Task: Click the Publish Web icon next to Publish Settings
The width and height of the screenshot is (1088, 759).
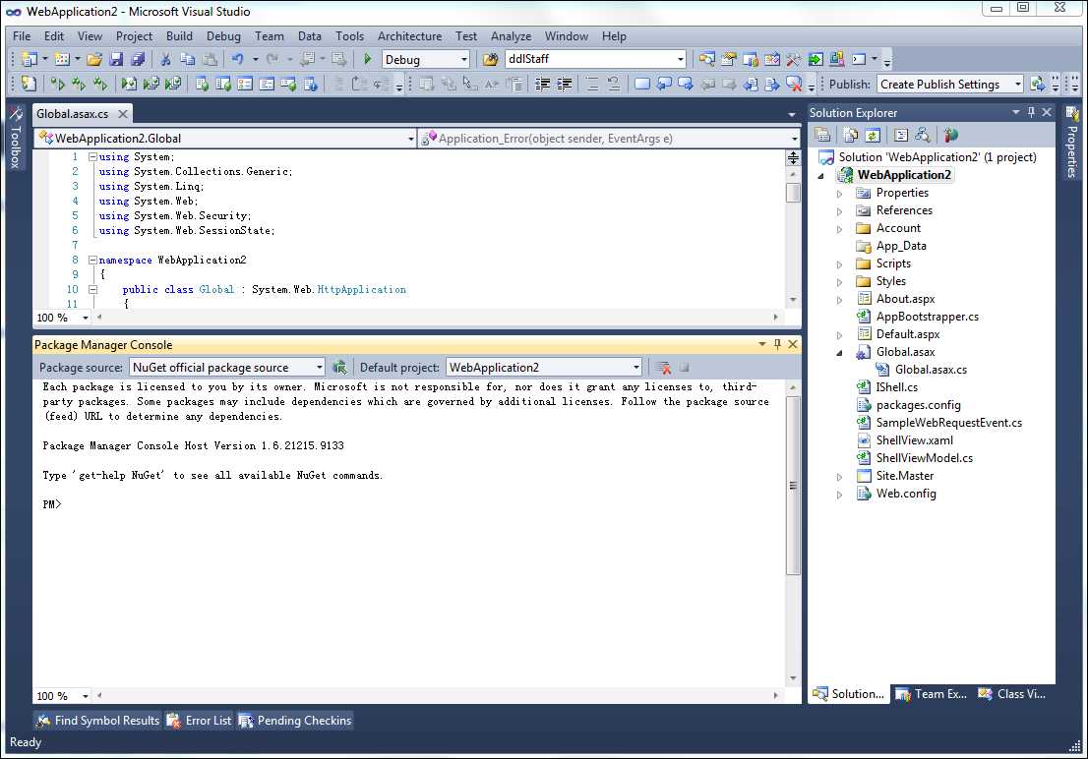Action: (1038, 84)
